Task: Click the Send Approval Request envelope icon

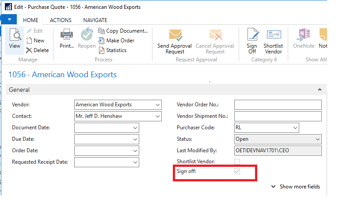Action: click(x=175, y=35)
